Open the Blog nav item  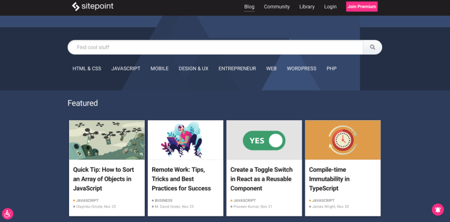249,7
